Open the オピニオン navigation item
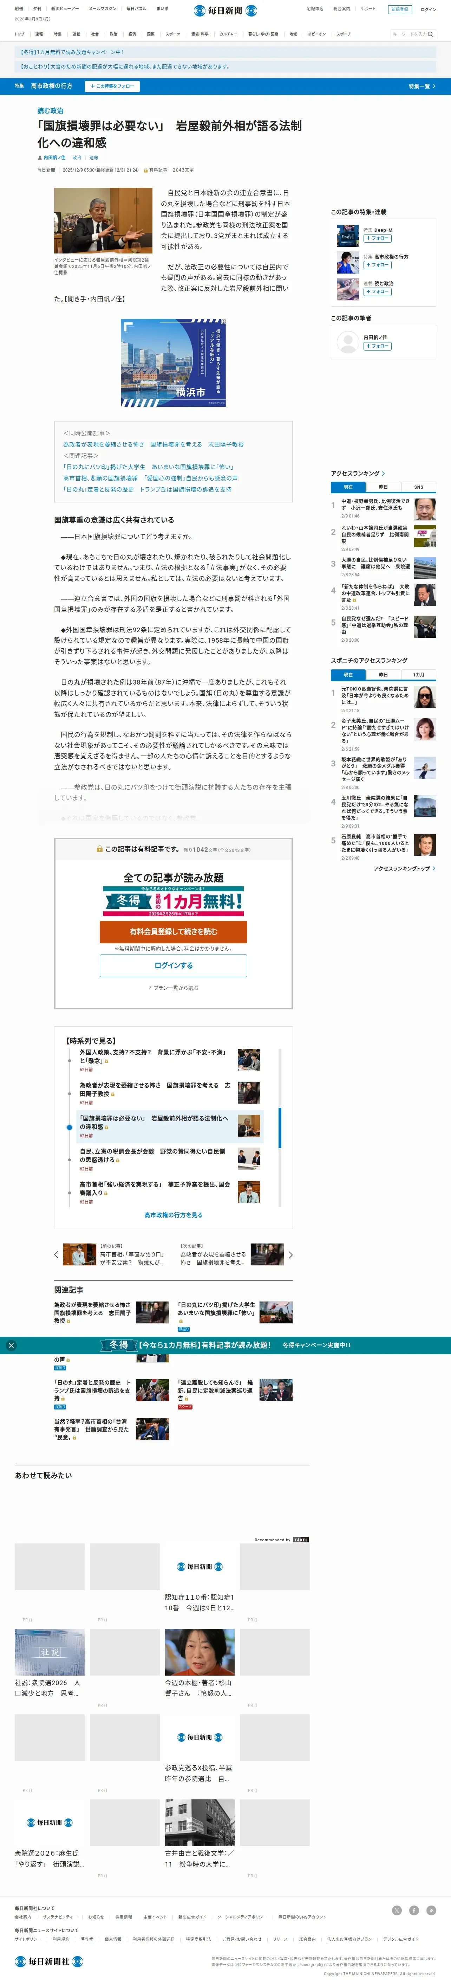 tap(316, 34)
